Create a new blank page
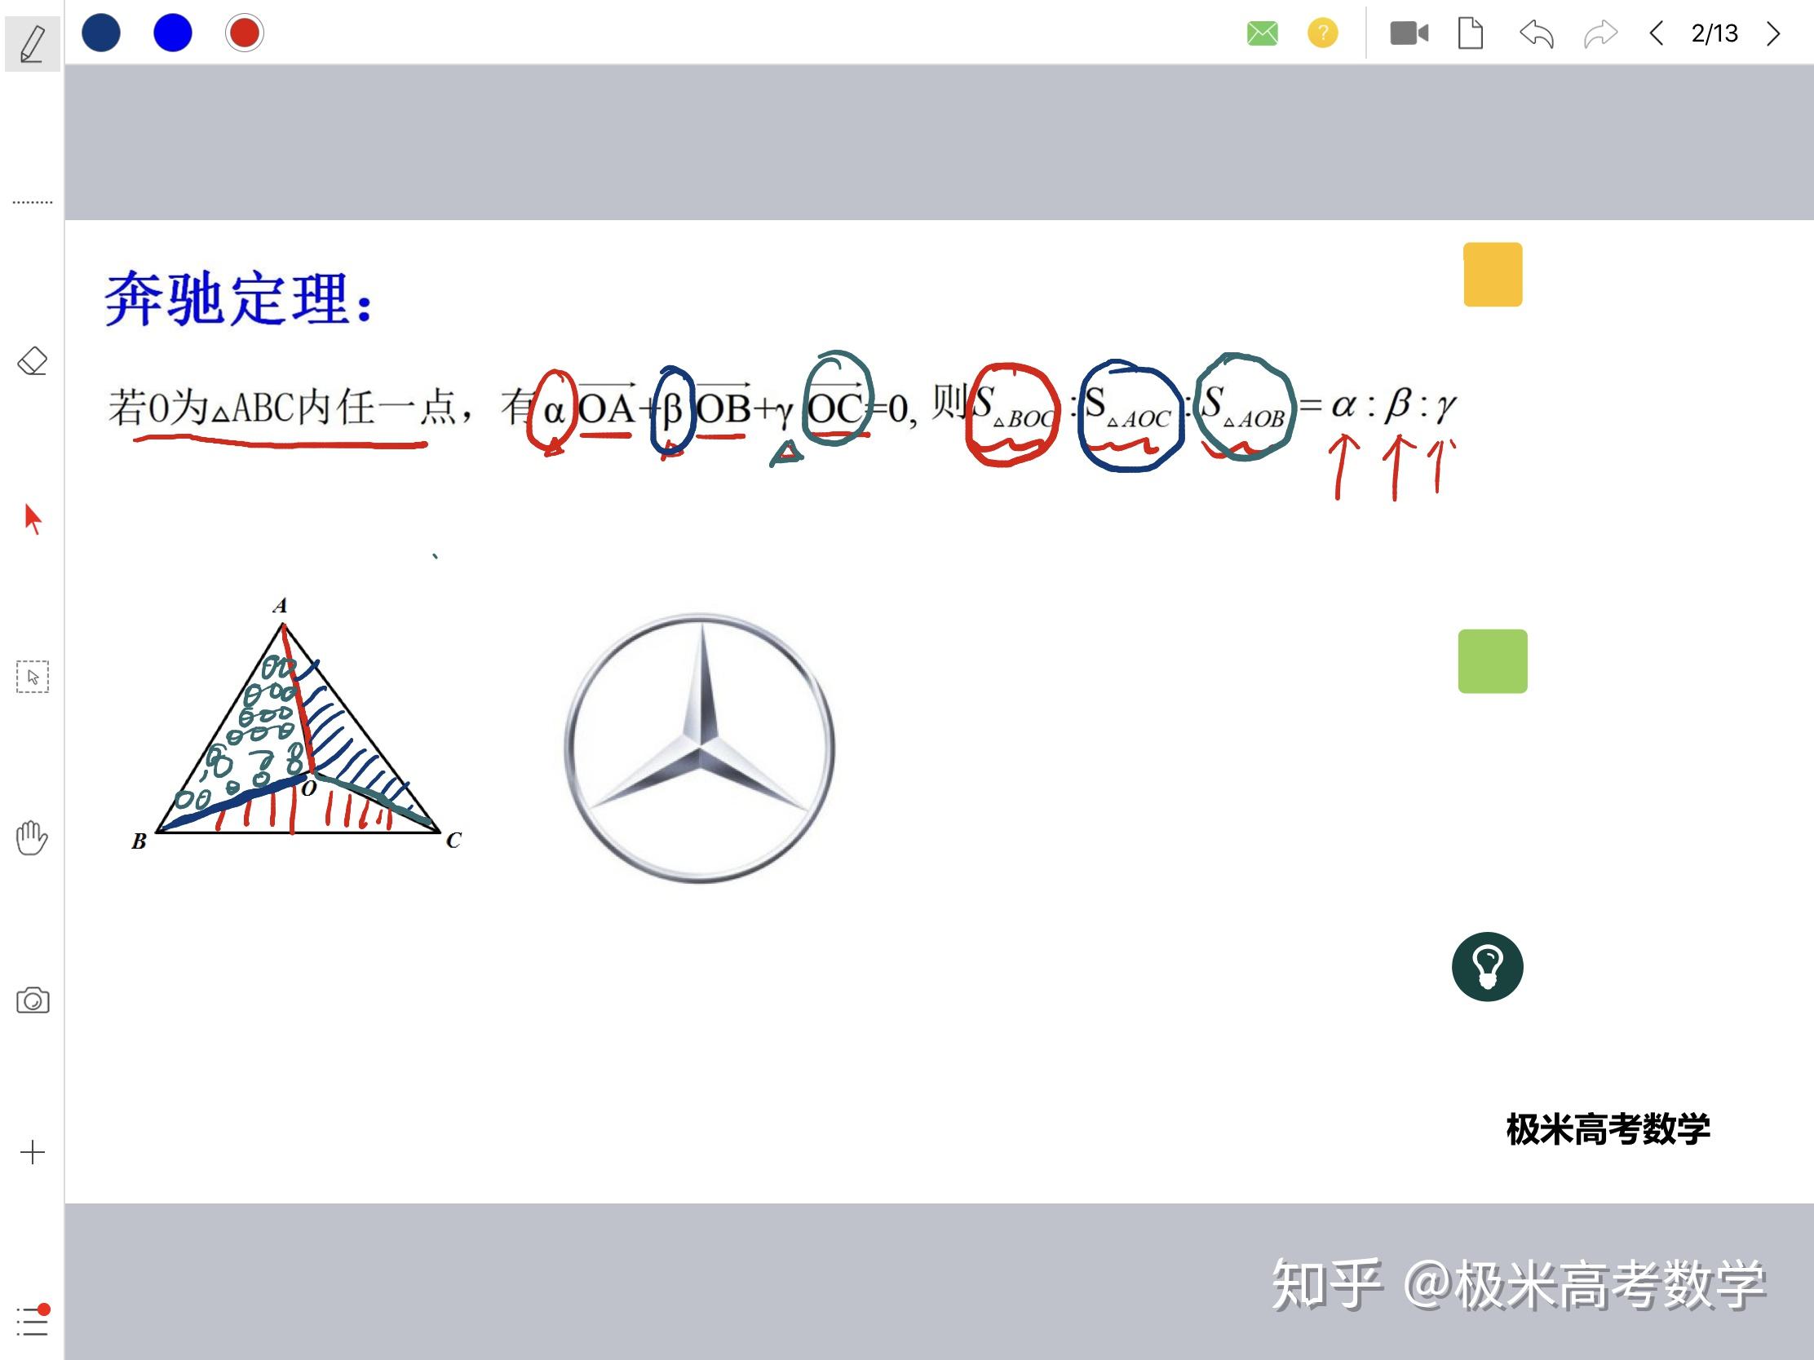Screen dimensions: 1814x1360 (x=1473, y=34)
